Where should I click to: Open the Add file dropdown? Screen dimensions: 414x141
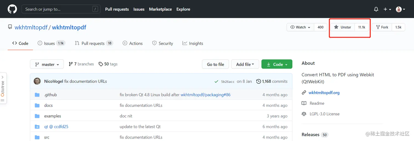click(x=245, y=64)
